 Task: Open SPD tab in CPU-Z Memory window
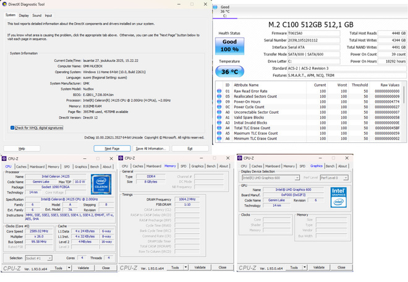tap(184, 166)
